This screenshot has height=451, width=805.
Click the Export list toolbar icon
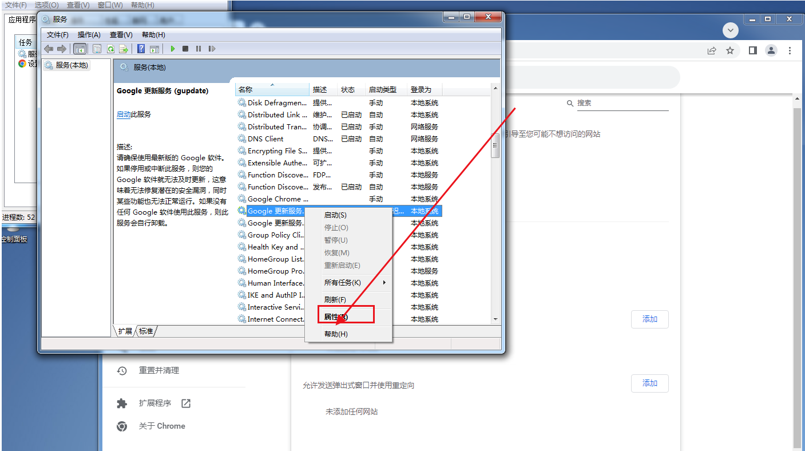pos(123,49)
